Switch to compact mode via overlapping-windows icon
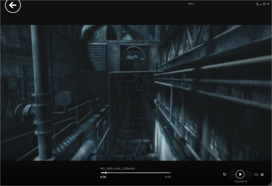Image resolution: width=272 pixels, height=186 pixels. pyautogui.click(x=257, y=4)
